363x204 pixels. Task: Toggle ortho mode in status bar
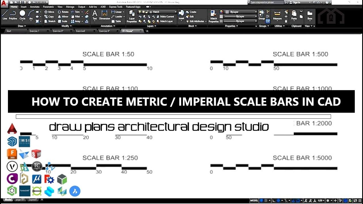[x=273, y=201]
